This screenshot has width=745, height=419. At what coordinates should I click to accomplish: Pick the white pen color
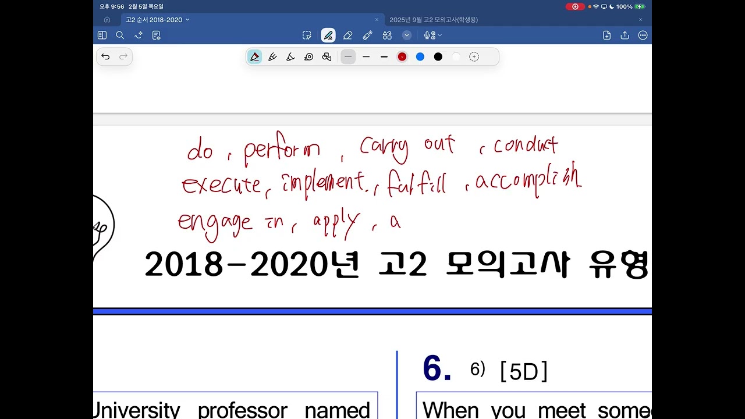(x=456, y=56)
